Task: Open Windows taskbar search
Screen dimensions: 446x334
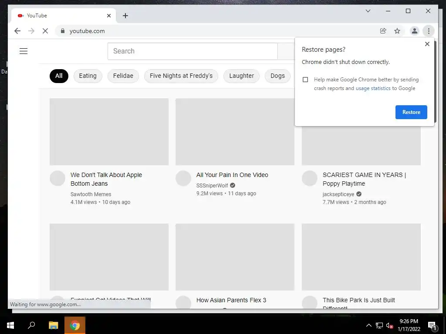Action: click(x=31, y=325)
